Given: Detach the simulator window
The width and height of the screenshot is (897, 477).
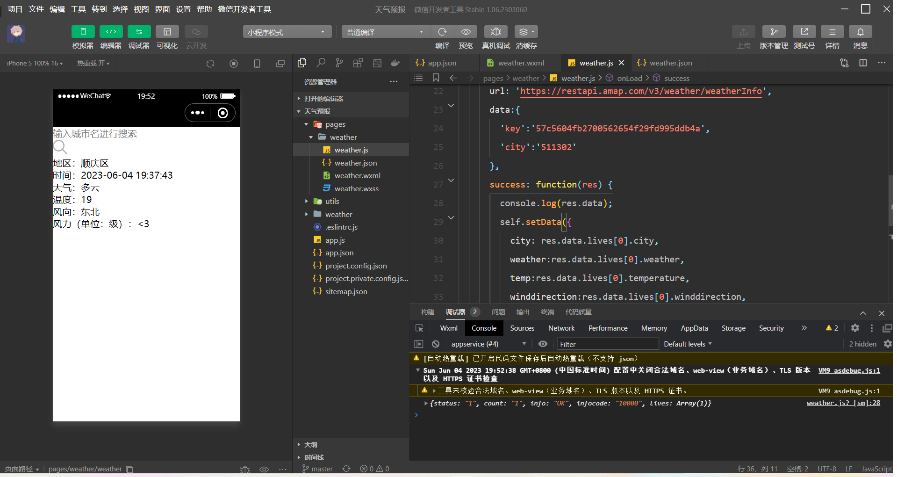Looking at the screenshot, I should 280,64.
